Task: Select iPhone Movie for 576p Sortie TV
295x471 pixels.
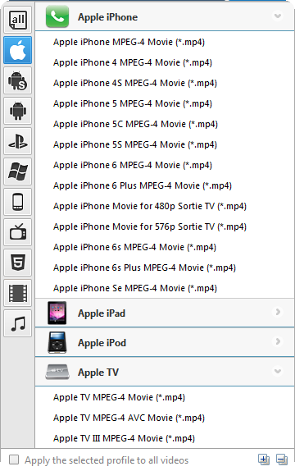Action: [150, 226]
